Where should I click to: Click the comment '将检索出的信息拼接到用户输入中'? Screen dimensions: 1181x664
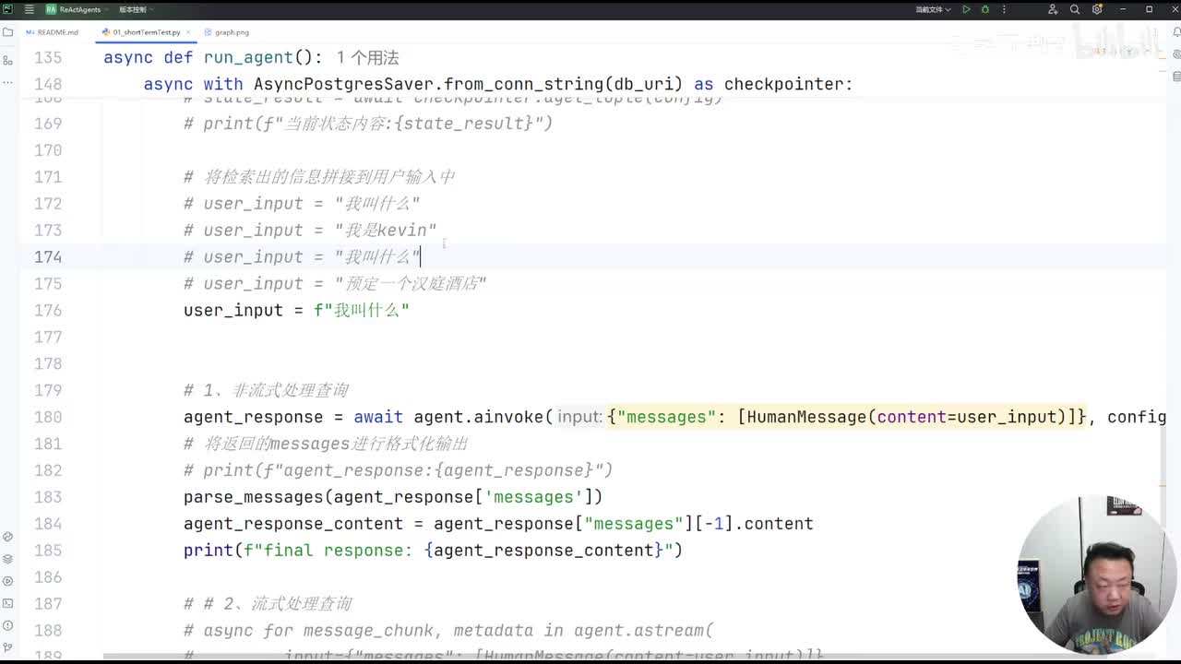[319, 176]
